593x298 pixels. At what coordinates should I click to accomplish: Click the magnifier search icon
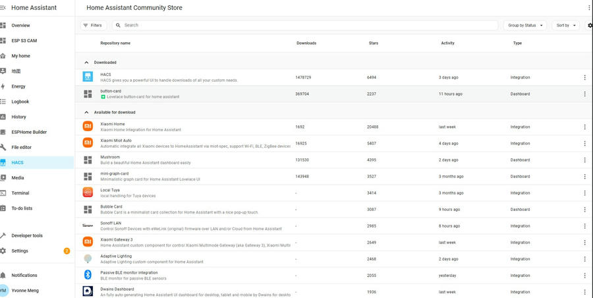(119, 25)
